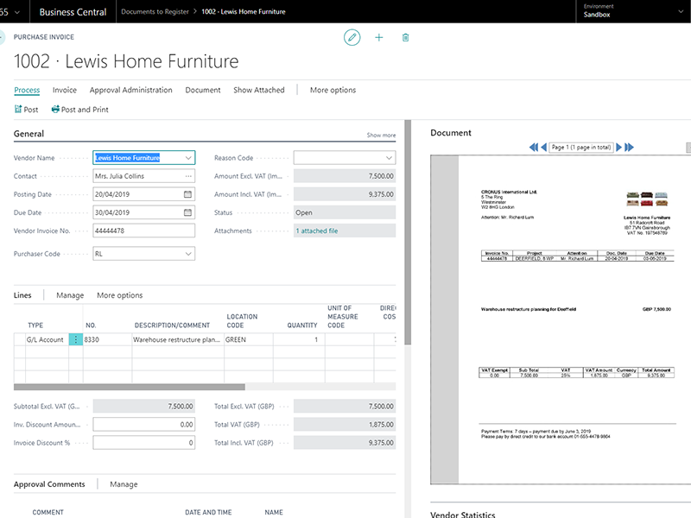Viewport: 691px width, 518px height.
Task: Click the Inv. Discount Amount field
Action: tap(143, 425)
